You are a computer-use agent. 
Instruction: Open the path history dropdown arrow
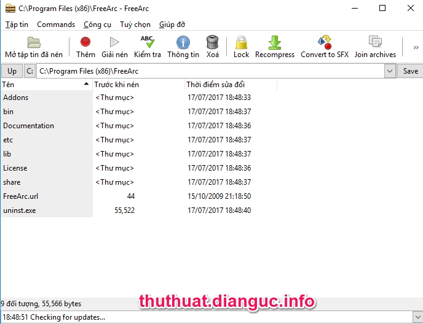coord(390,71)
